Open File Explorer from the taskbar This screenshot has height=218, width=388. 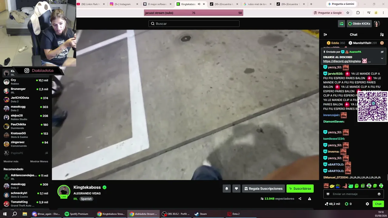click(x=25, y=214)
